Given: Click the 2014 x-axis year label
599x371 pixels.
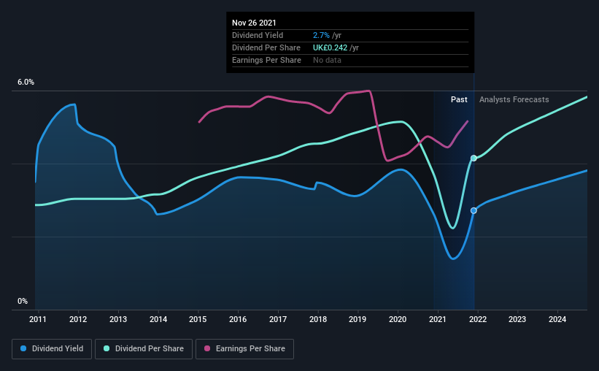Looking at the screenshot, I should point(158,319).
